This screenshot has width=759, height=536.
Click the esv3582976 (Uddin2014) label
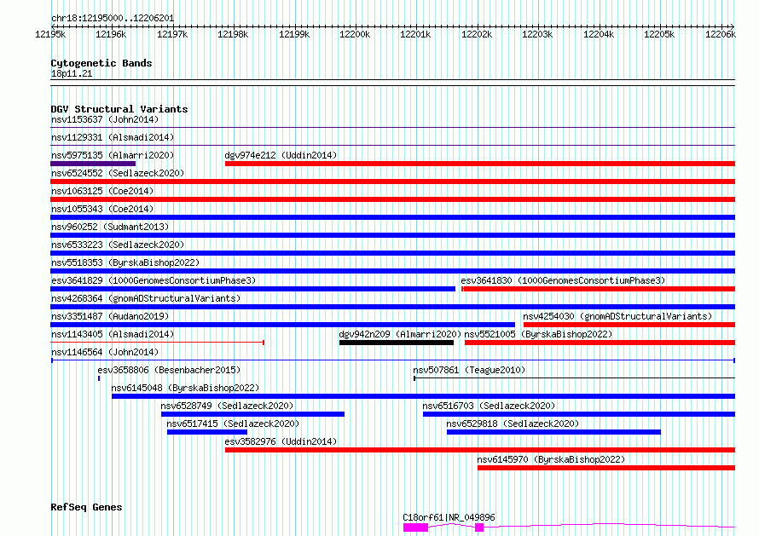(x=281, y=441)
